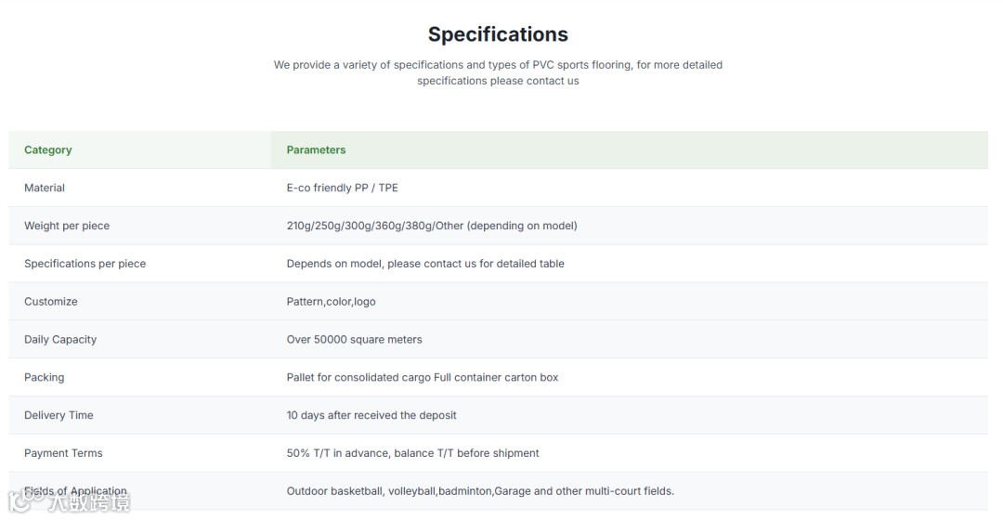Click the 10 days after deposit text
Screen dimensions: 1003x520
pyautogui.click(x=371, y=415)
